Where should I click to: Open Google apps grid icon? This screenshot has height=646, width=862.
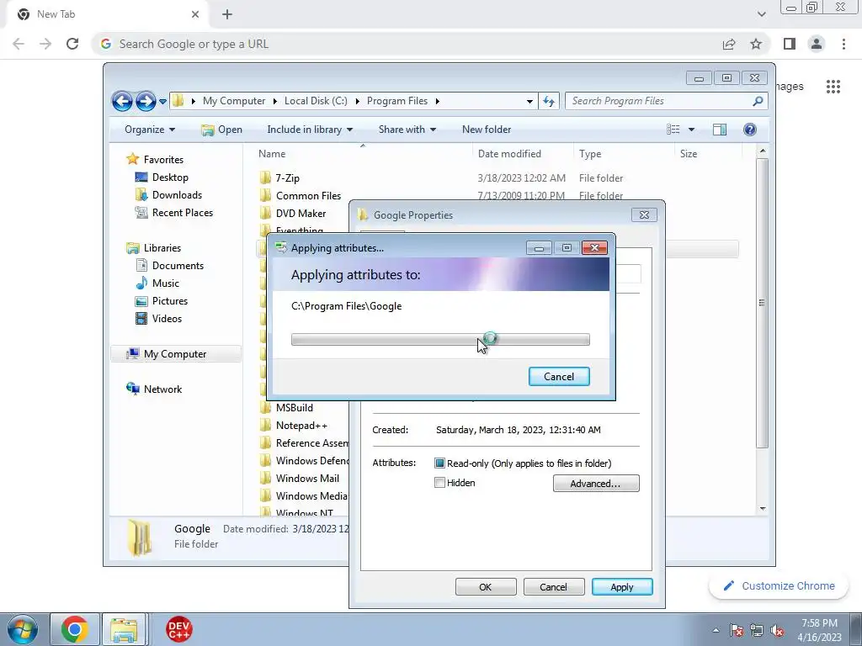click(x=833, y=87)
